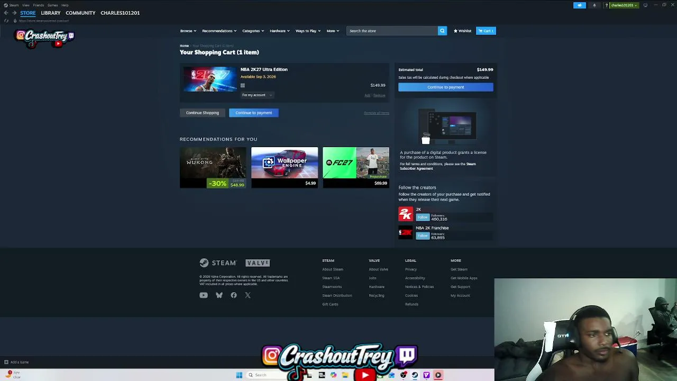Open the Help menu
This screenshot has height=381, width=677.
pos(65,5)
